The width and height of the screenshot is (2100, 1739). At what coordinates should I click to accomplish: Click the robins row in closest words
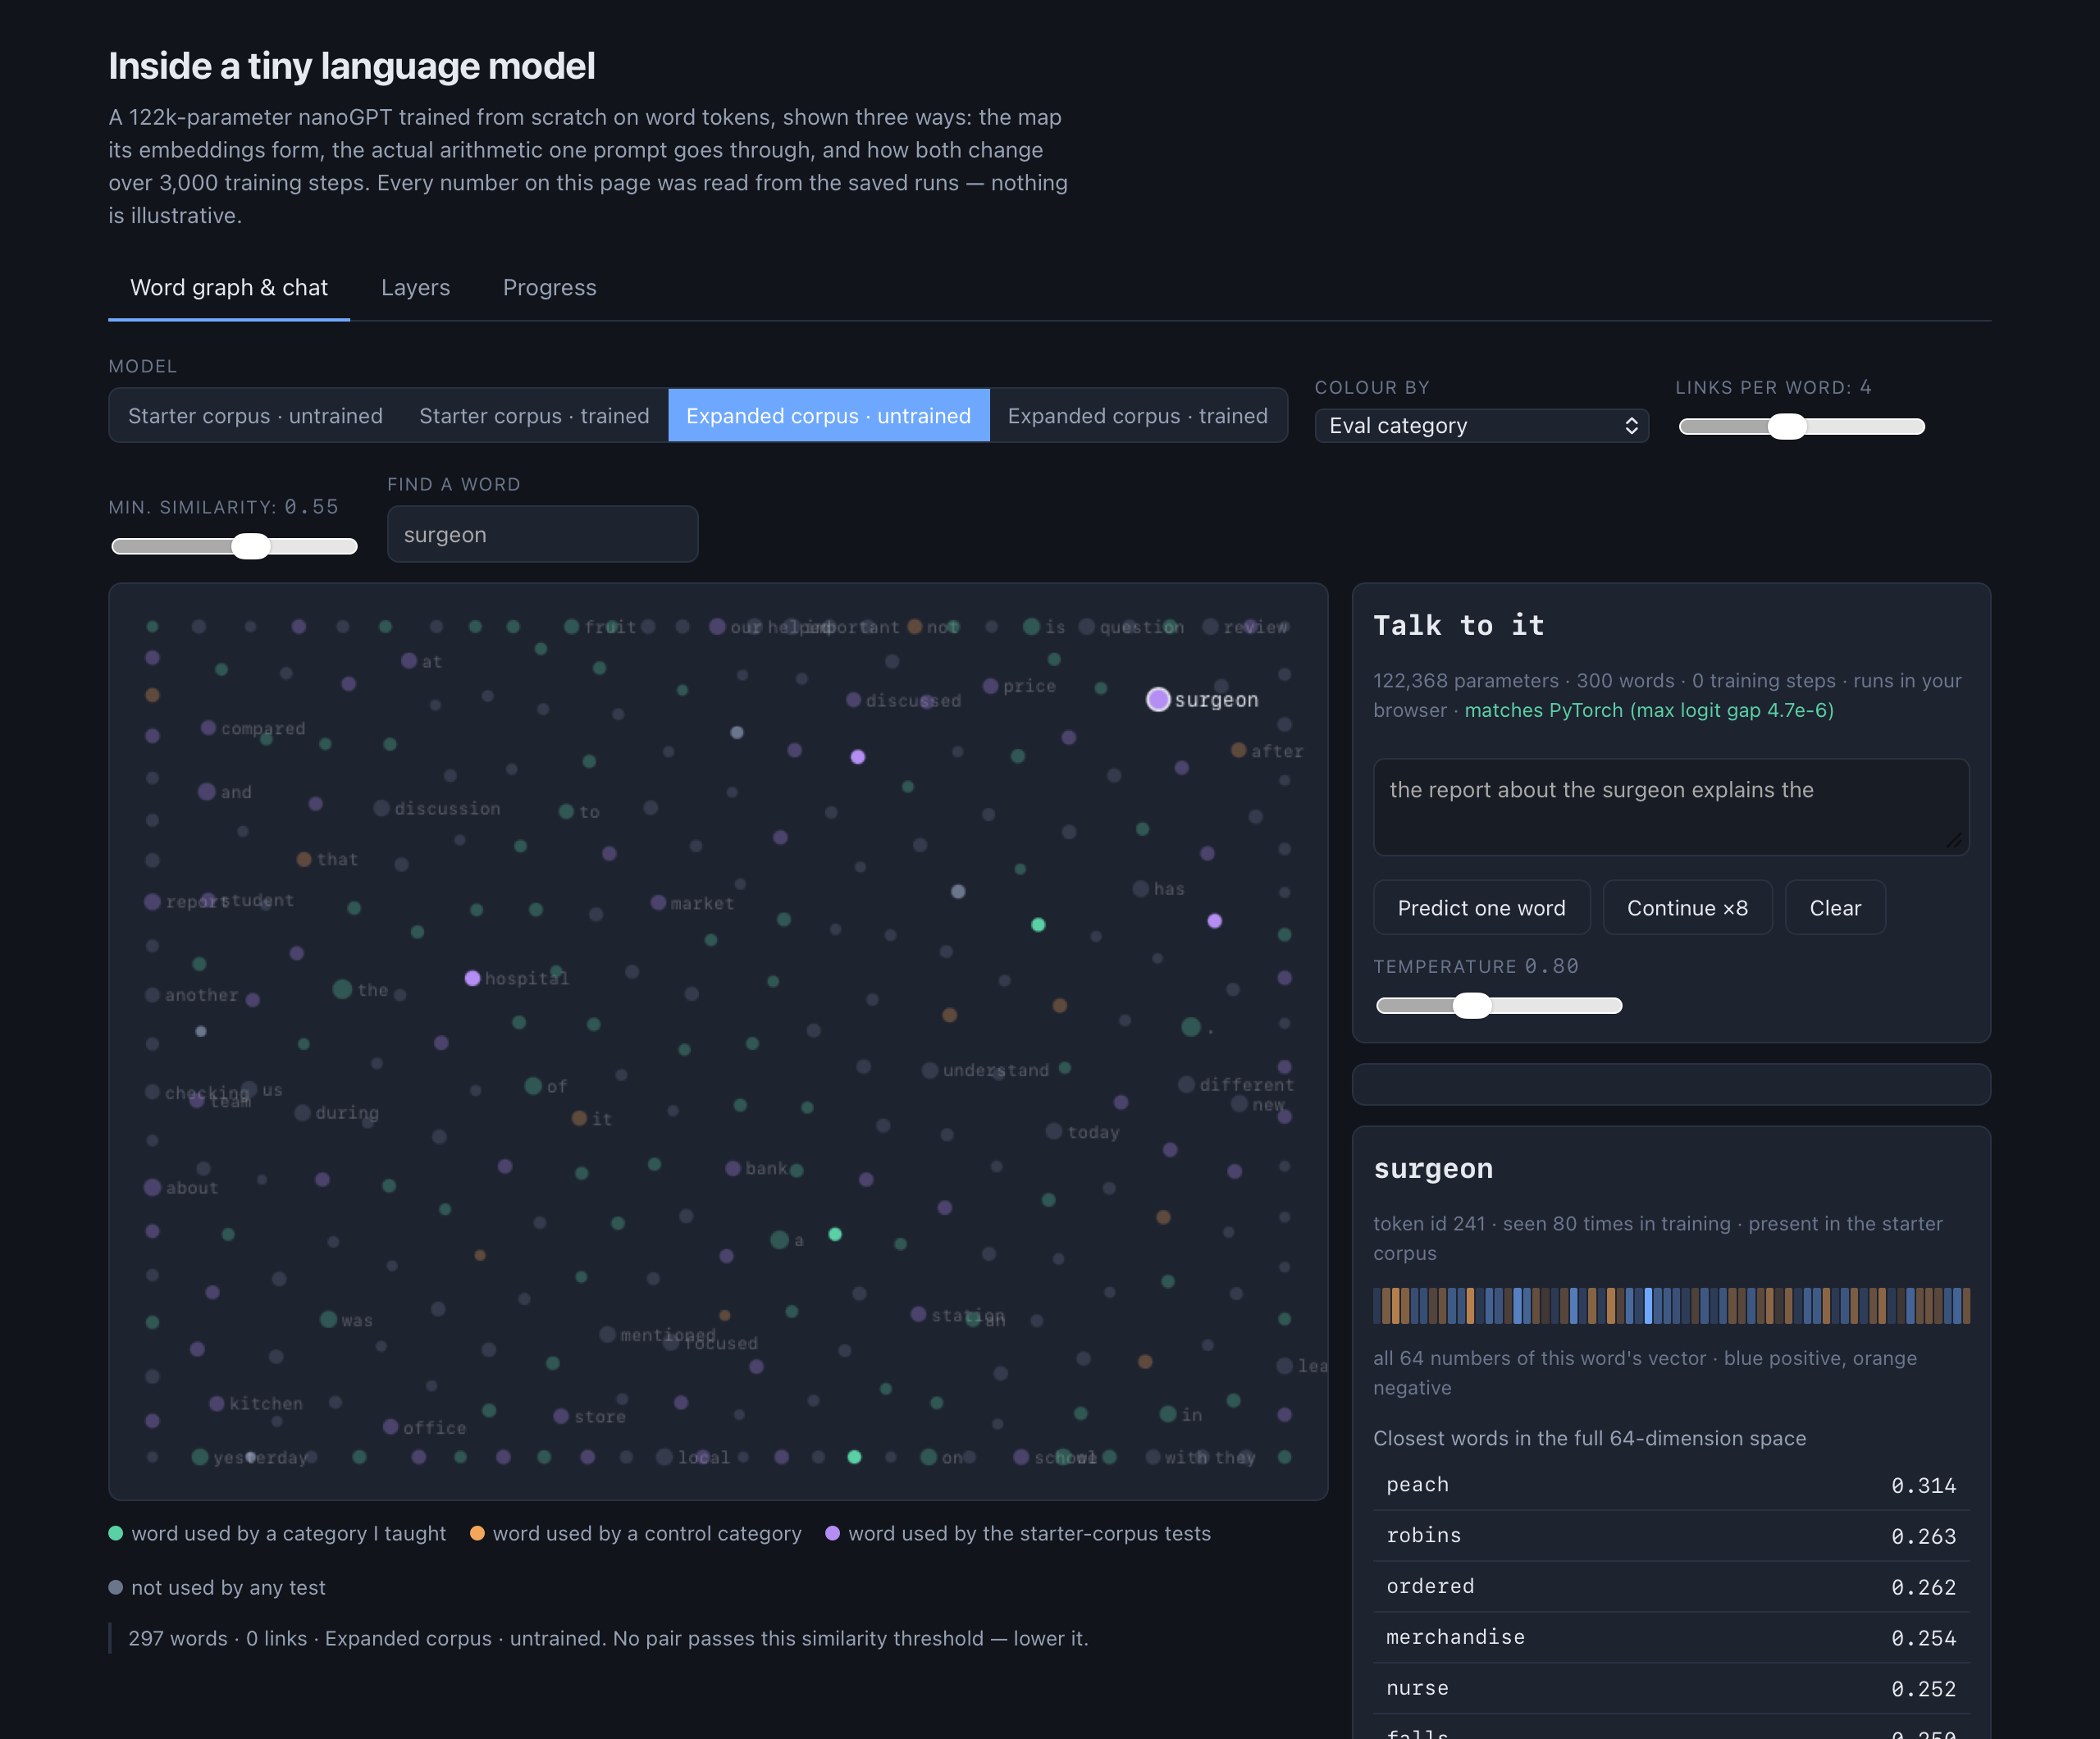tap(1670, 1535)
